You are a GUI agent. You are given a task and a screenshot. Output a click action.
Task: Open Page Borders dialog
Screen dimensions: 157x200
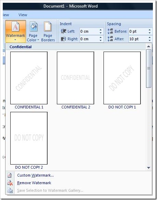tap(48, 31)
